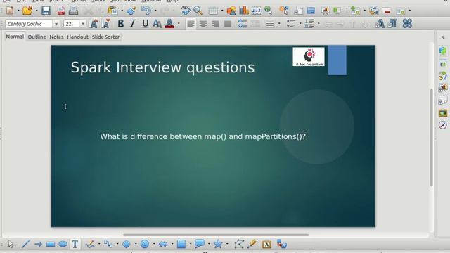The image size is (450, 253).
Task: Toggle italic formatting
Action: tap(133, 24)
